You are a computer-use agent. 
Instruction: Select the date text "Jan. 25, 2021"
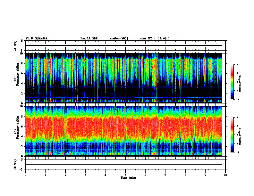tap(89, 38)
